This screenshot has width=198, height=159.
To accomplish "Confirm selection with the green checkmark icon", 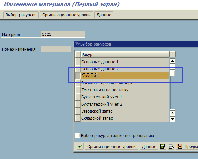I will pos(80,146).
